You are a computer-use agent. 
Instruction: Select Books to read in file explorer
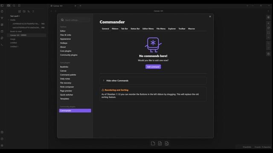coord(27,31)
